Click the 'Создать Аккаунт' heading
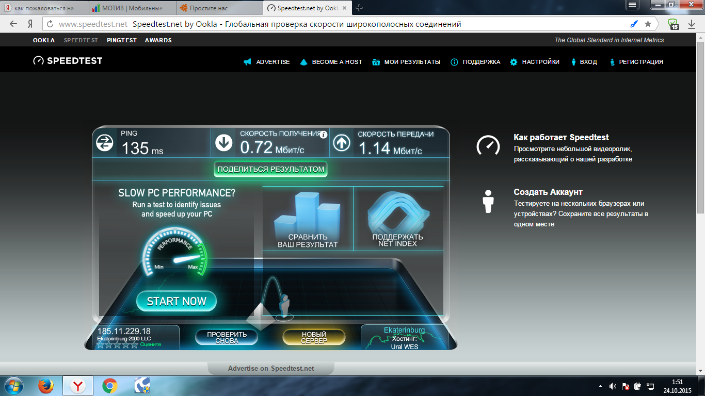 tap(548, 192)
